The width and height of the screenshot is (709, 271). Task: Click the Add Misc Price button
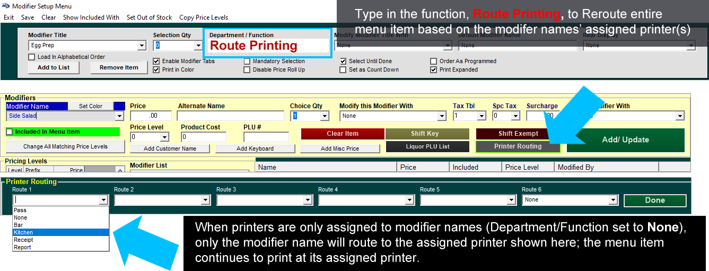click(x=340, y=148)
